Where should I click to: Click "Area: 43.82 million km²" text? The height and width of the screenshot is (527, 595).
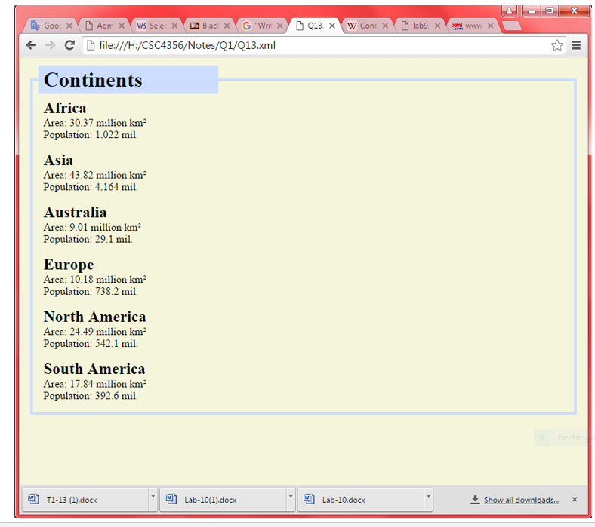tap(95, 175)
